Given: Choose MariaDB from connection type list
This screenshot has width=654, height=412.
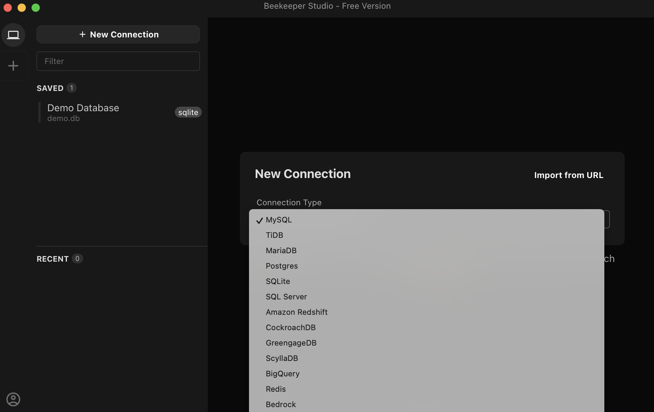Looking at the screenshot, I should [x=426, y=250].
